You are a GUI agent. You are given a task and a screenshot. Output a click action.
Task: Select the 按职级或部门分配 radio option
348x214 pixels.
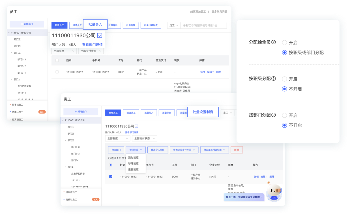[284, 53]
